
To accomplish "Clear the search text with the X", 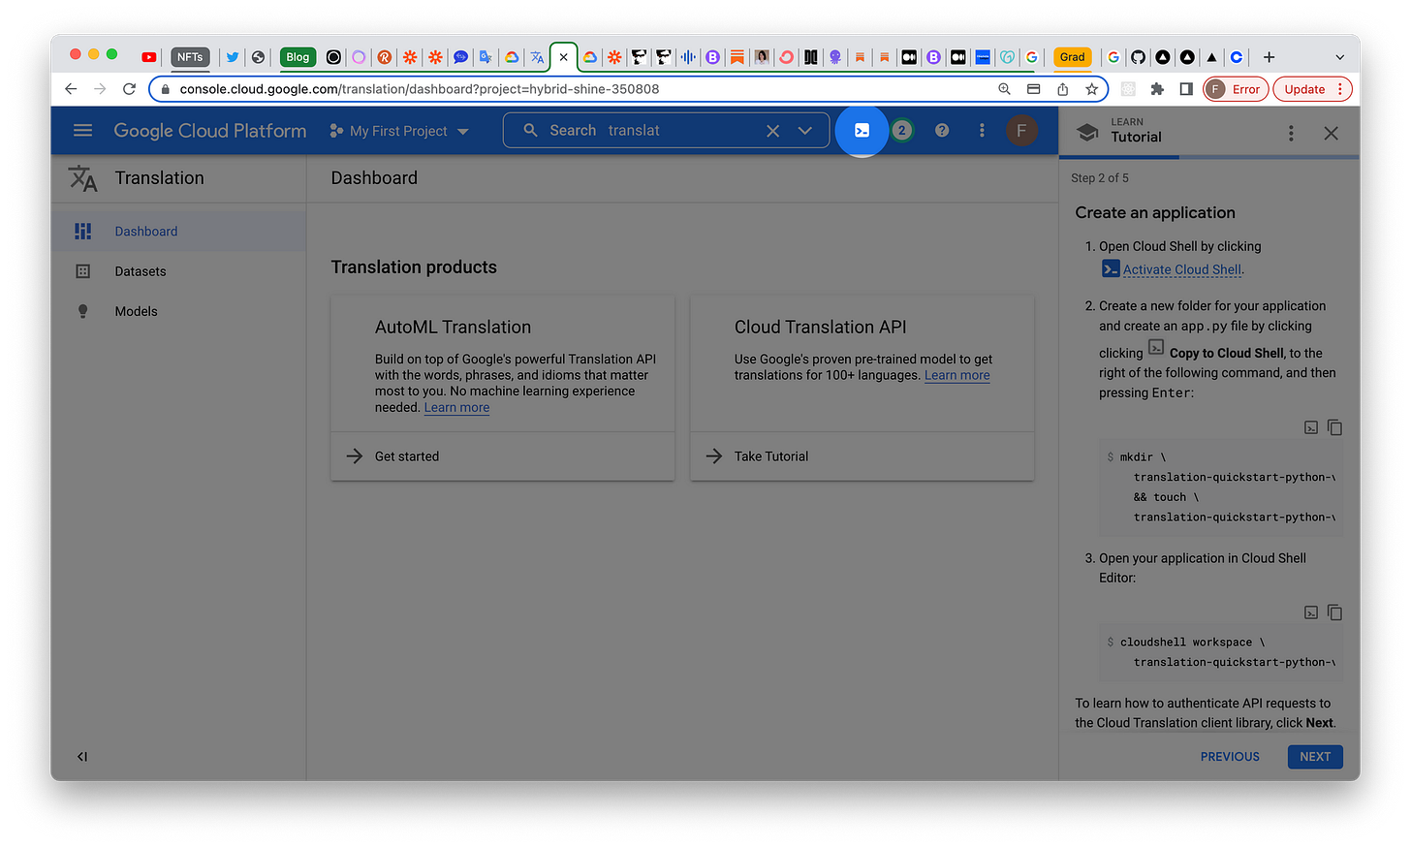I will click(x=772, y=131).
